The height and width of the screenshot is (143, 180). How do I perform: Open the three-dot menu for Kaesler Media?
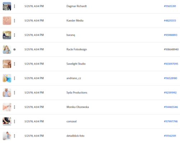point(14,21)
